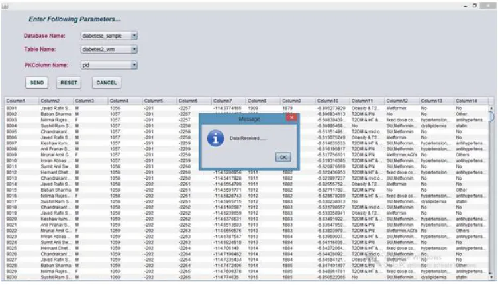Click the Column11 header
Viewport: 498px width, 285px height.
click(x=368, y=101)
